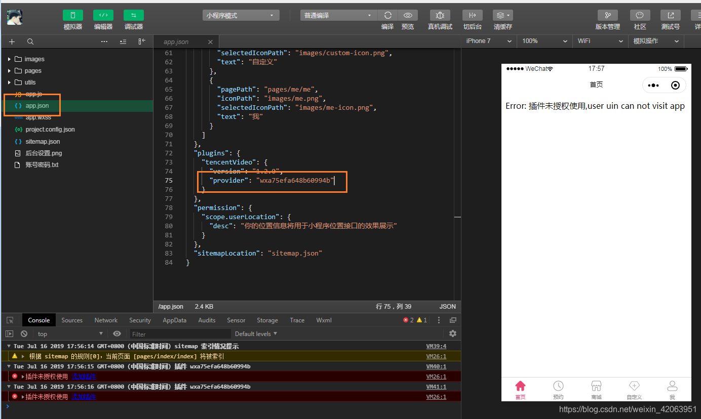This screenshot has width=701, height=419.
Task: Switch to the Wxml tab
Action: (324, 320)
